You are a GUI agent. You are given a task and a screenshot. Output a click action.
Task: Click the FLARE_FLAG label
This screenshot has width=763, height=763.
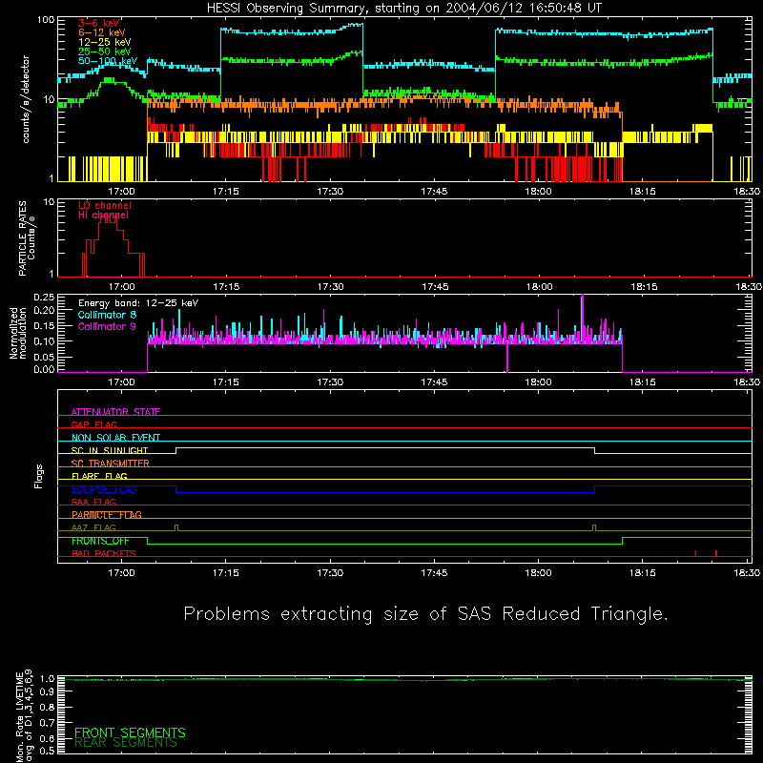coord(99,476)
